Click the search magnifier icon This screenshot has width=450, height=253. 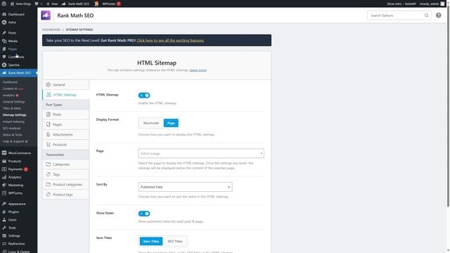(427, 15)
